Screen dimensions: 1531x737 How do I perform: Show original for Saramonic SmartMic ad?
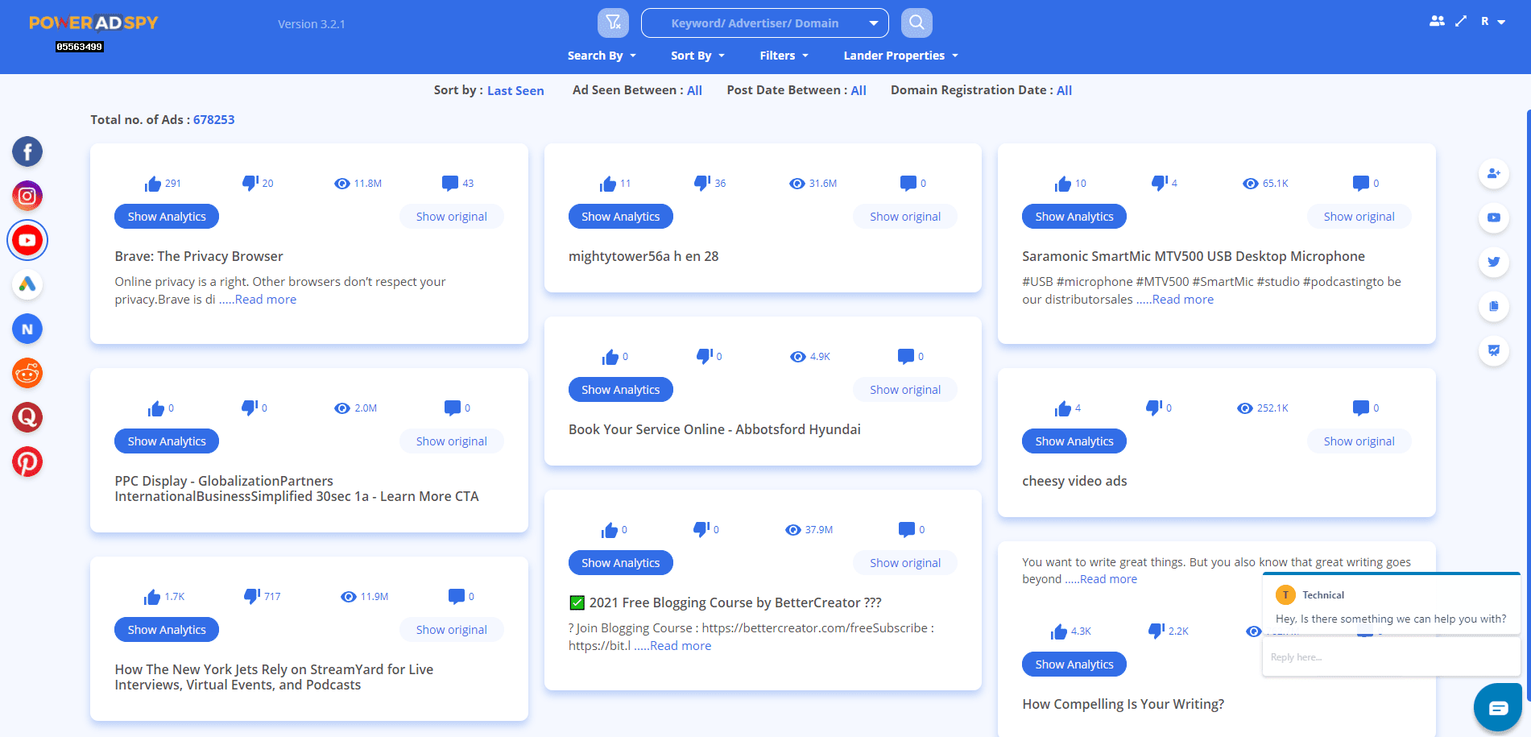[1359, 217]
